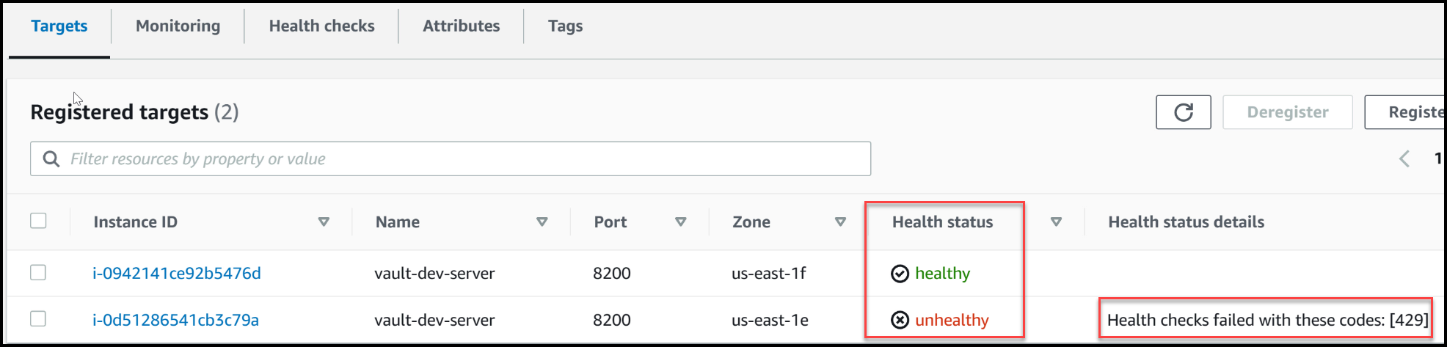Click the refresh targets icon button
Screen dimensions: 1447x347
pyautogui.click(x=1183, y=112)
